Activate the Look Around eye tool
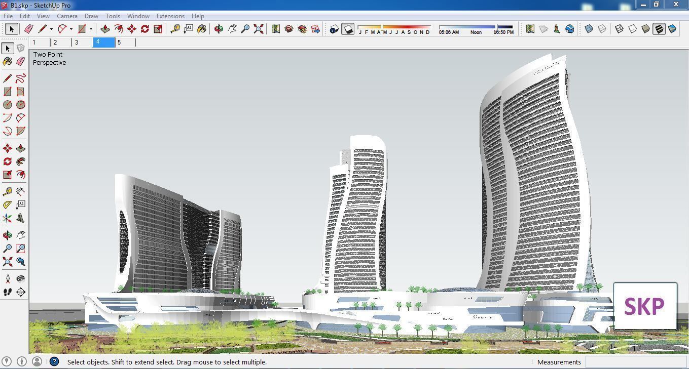 (x=20, y=279)
